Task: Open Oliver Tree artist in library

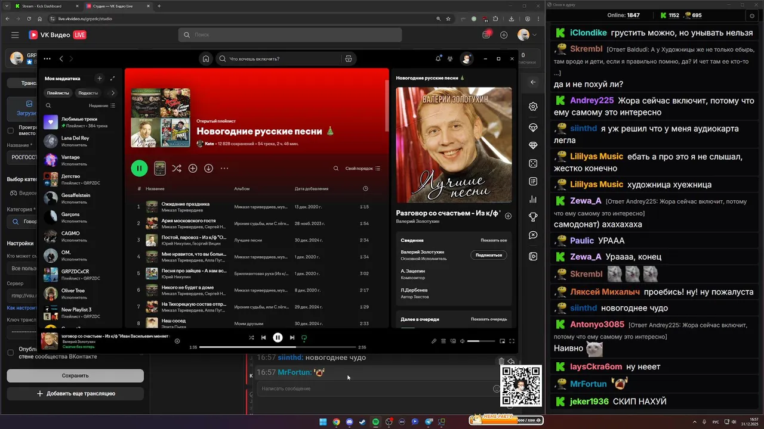Action: click(80, 294)
